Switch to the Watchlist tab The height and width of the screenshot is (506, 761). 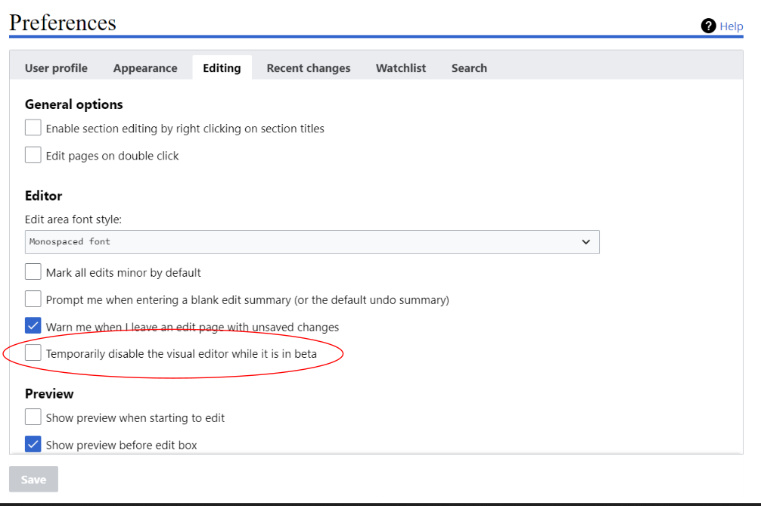tap(401, 68)
